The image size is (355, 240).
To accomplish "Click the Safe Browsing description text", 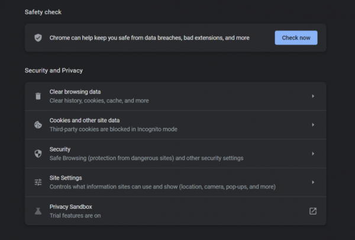I will (x=147, y=158).
